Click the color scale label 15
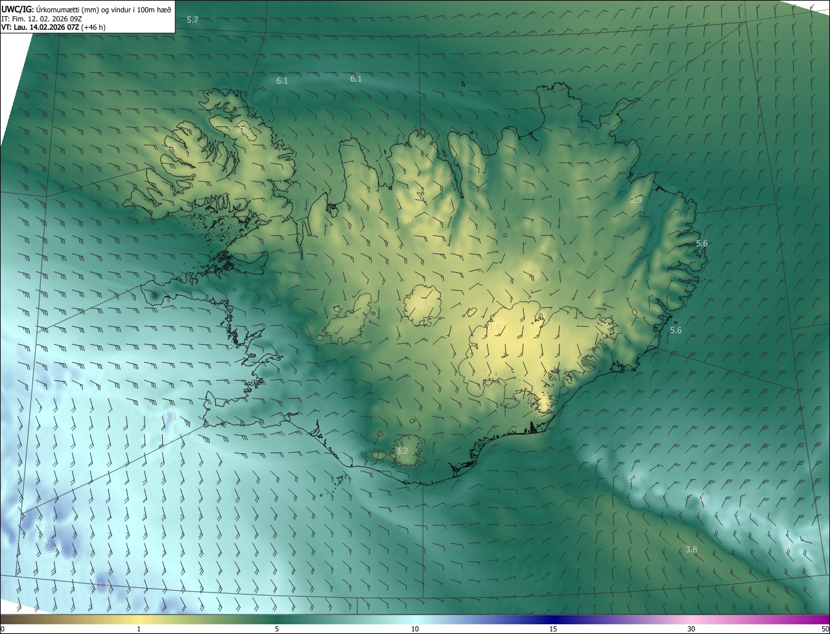 [553, 629]
